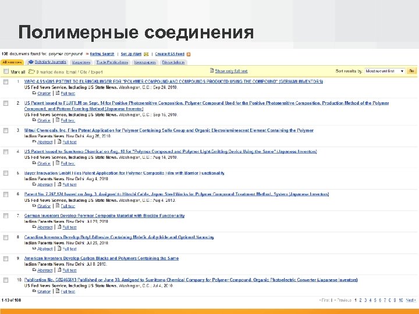
Task: Click the Go sort button
Action: tap(411, 71)
